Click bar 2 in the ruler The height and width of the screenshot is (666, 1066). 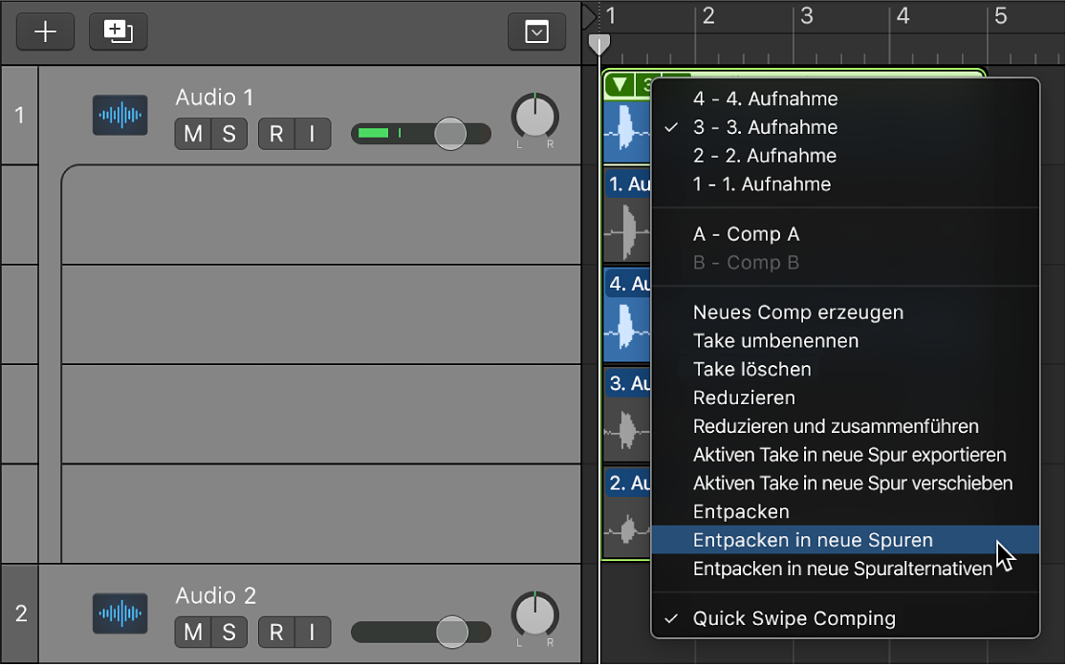point(708,16)
